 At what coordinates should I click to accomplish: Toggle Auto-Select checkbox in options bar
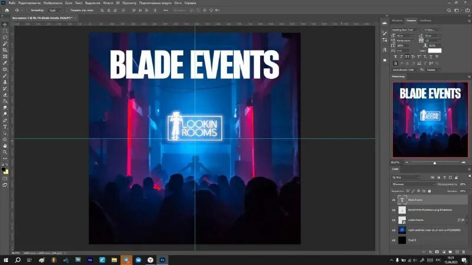point(28,10)
